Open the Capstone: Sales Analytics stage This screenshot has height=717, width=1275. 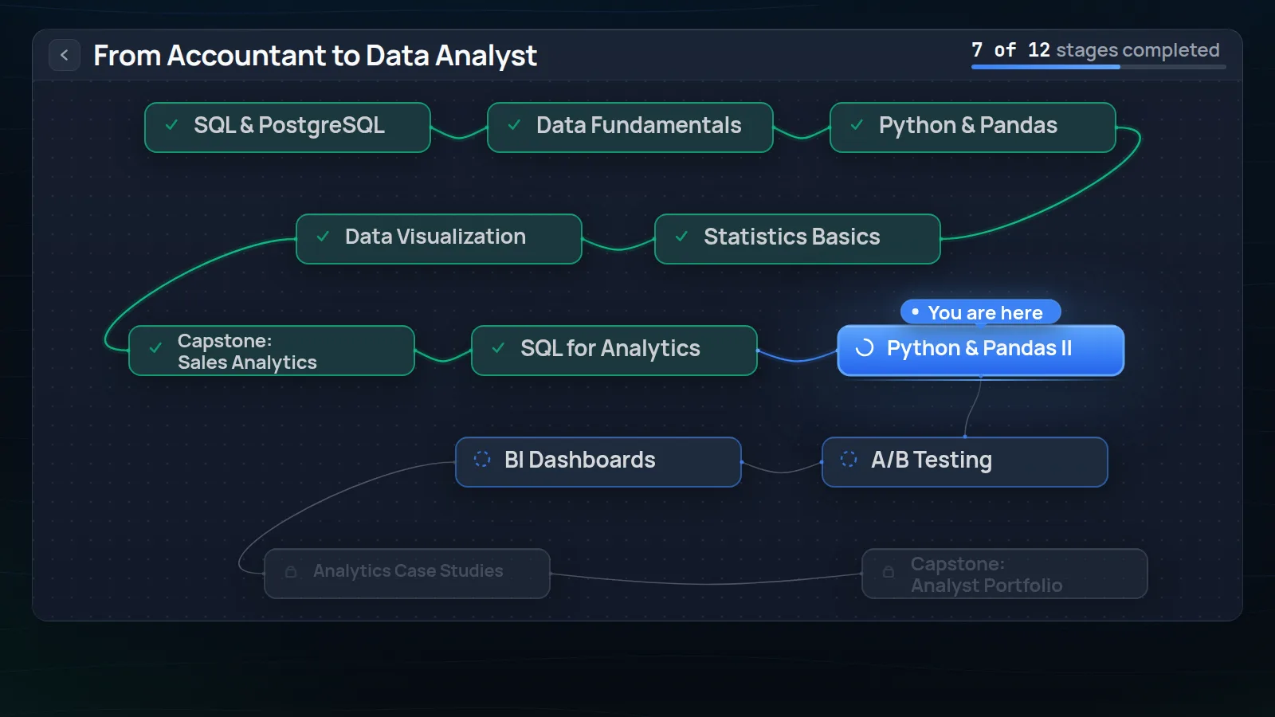point(272,351)
